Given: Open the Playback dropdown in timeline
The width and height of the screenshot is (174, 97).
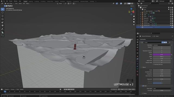Looking at the screenshot, I should (x=7, y=89).
